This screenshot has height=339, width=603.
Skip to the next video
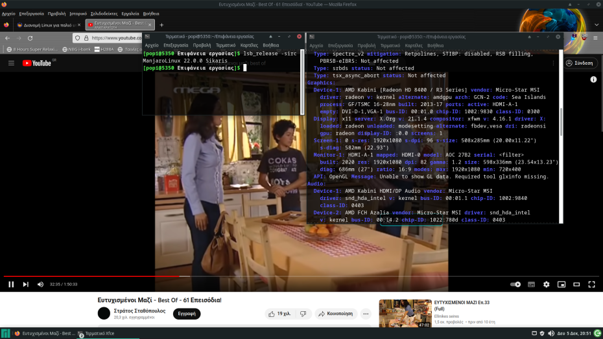[x=26, y=284]
